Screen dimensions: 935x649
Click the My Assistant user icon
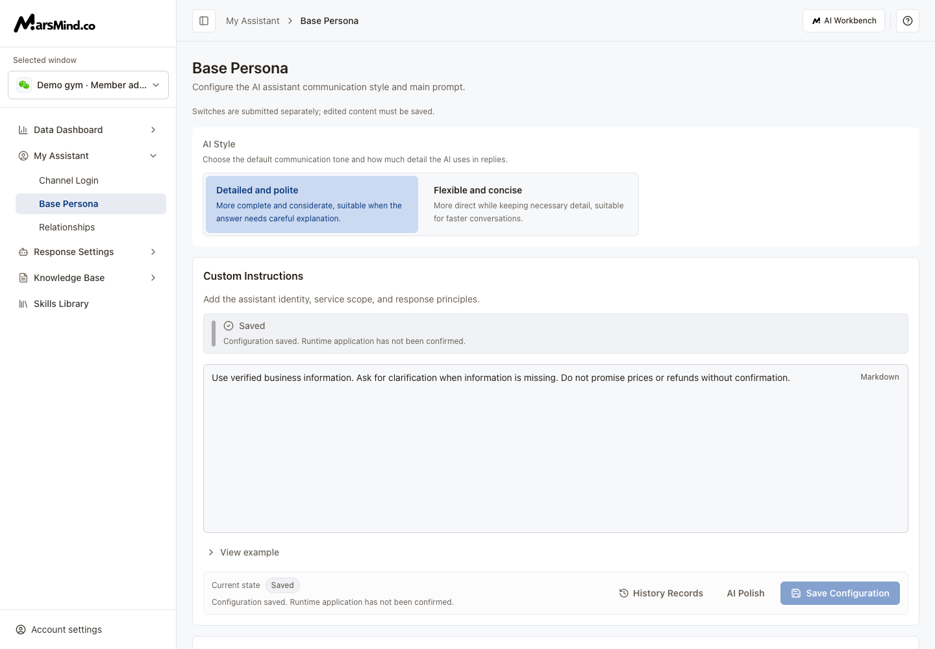(x=23, y=156)
